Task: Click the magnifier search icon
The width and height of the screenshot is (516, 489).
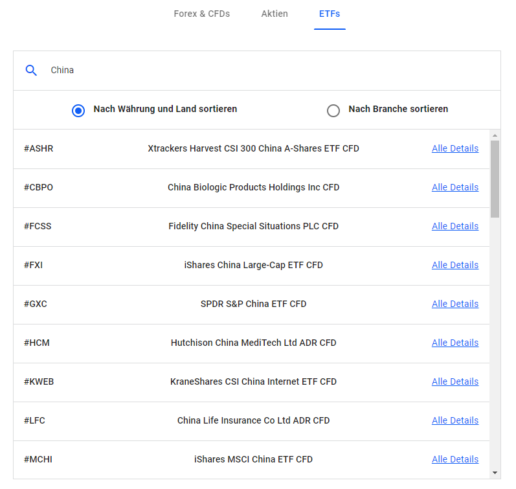Action: point(31,70)
